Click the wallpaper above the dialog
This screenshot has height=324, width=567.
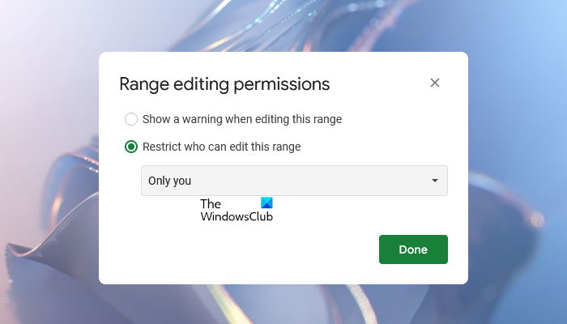click(283, 24)
